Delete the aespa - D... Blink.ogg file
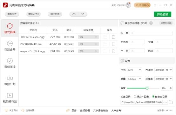The height and width of the screenshot is (115, 176). (x=113, y=51)
